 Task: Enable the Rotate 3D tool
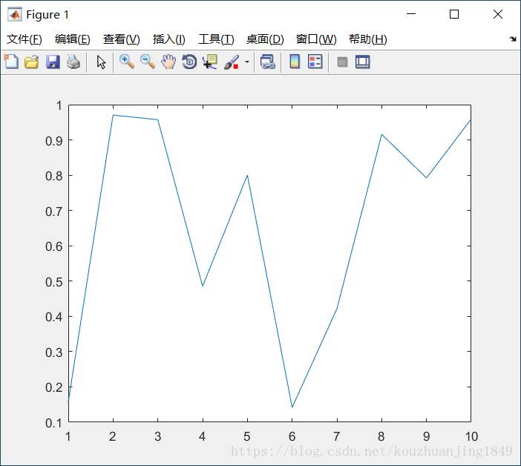pos(189,62)
